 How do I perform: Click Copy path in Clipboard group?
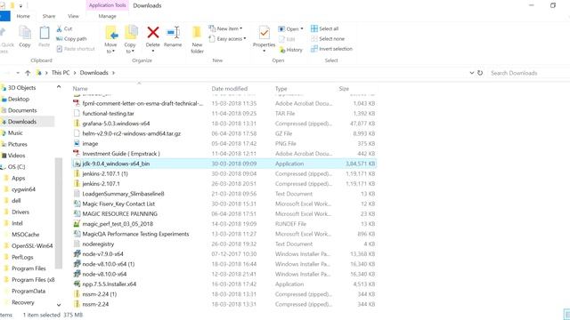71,38
